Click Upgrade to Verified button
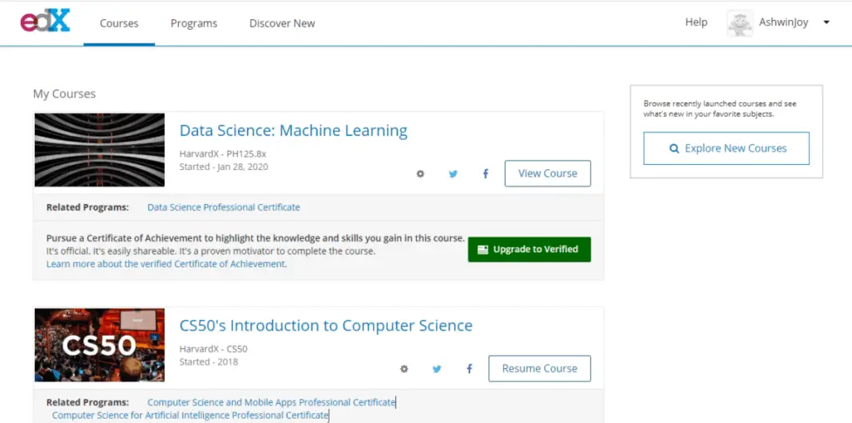Viewport: 852px width, 423px height. point(529,250)
